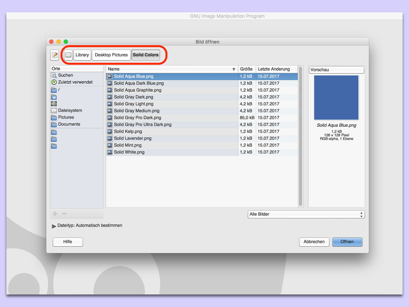Go to the Desktop Pictures path segment
Viewport: 409px width, 307px height.
[111, 55]
